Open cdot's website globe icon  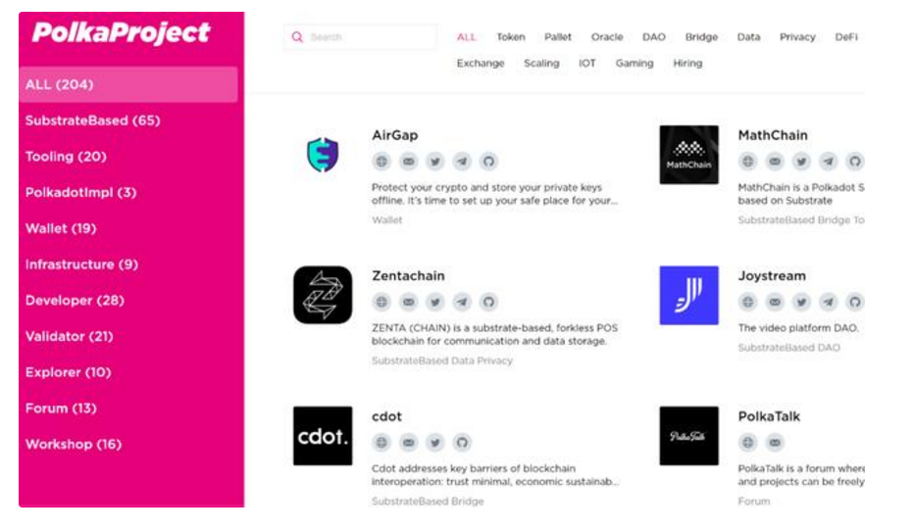(381, 443)
